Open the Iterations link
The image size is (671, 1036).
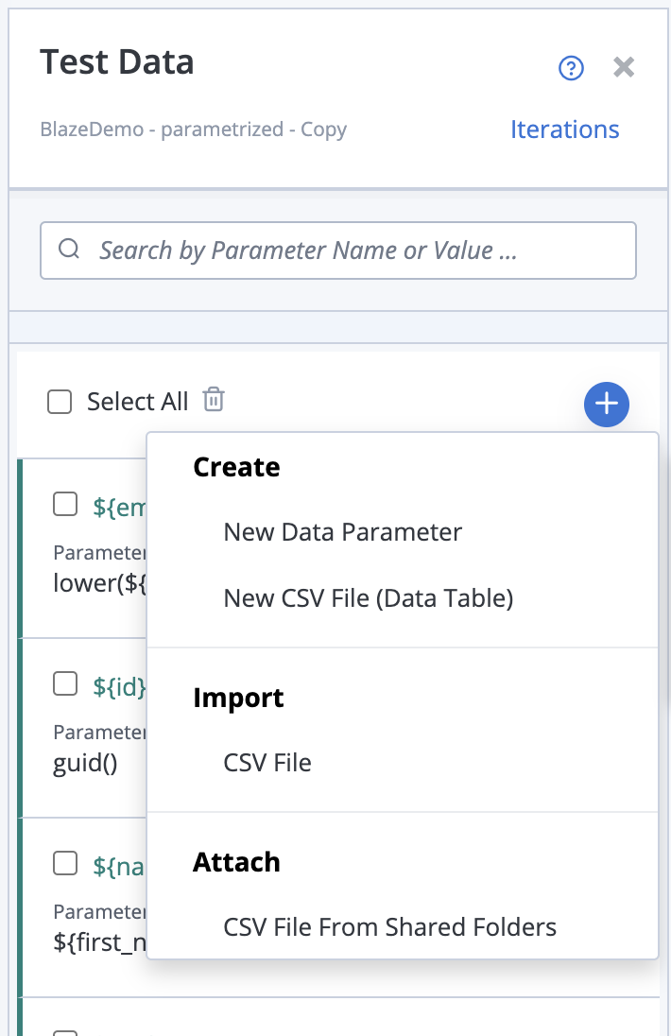564,129
